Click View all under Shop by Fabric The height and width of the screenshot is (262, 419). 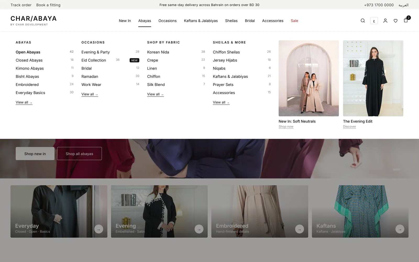[x=155, y=94]
